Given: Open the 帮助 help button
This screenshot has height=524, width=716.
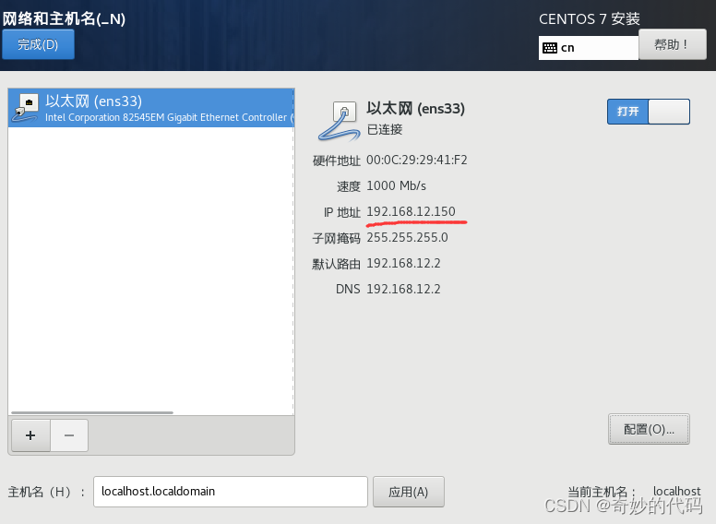Looking at the screenshot, I should point(672,44).
